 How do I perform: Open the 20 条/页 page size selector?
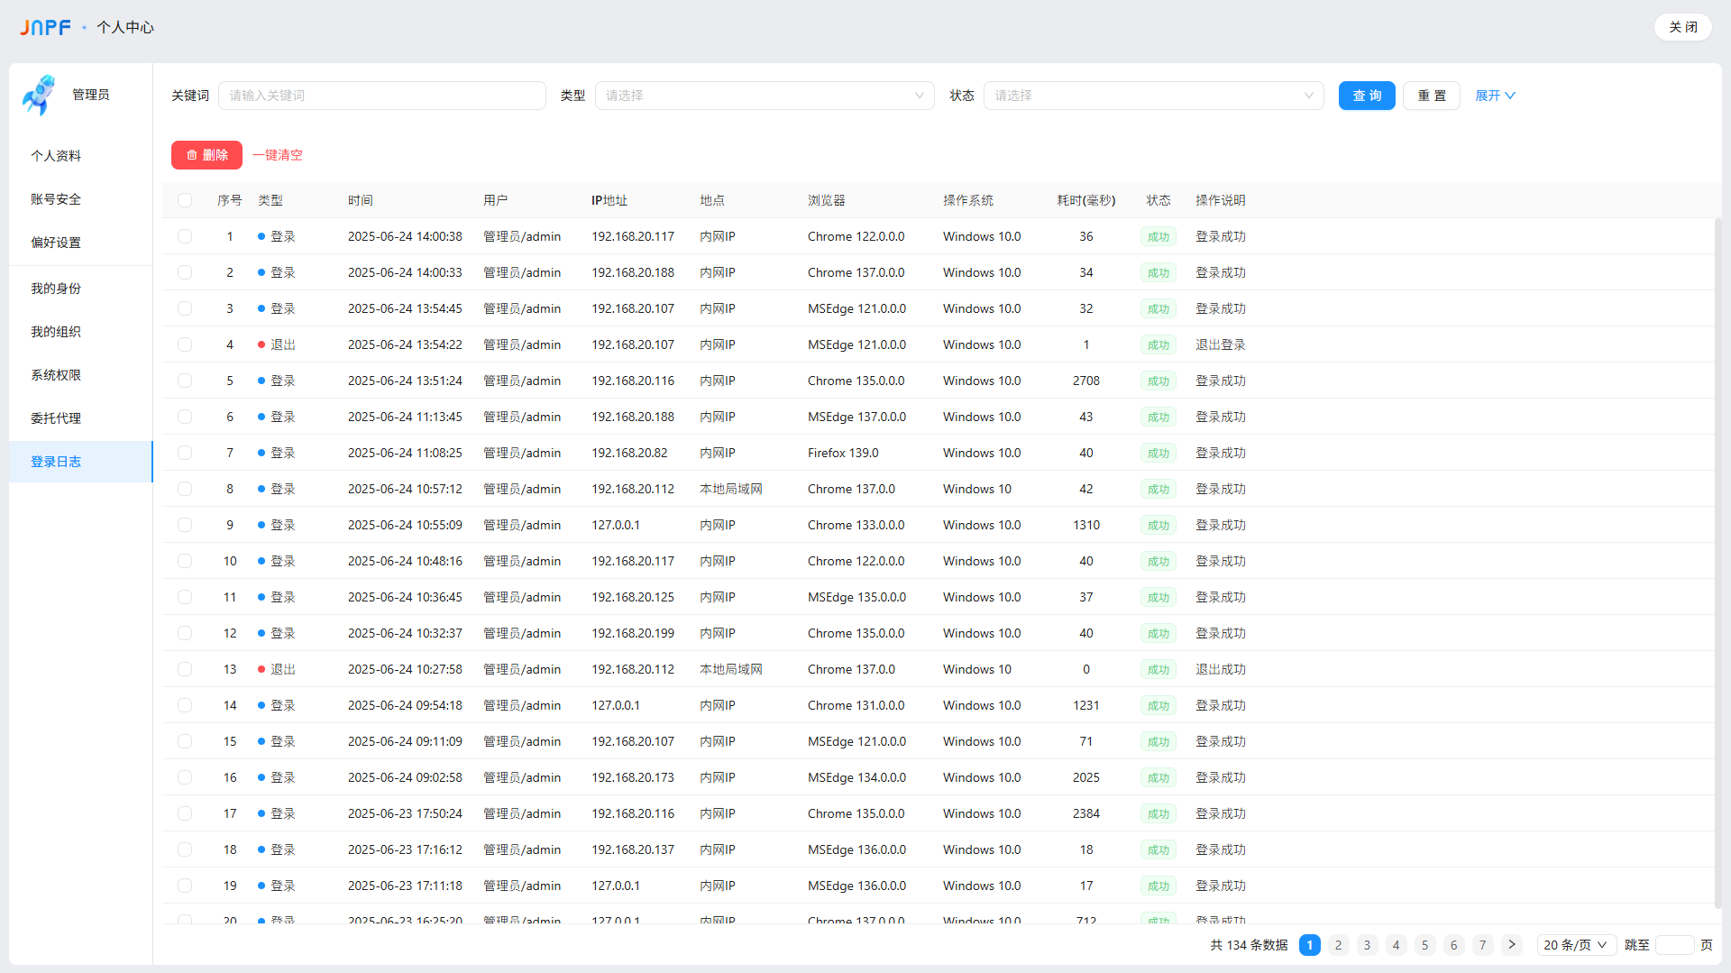(1574, 944)
